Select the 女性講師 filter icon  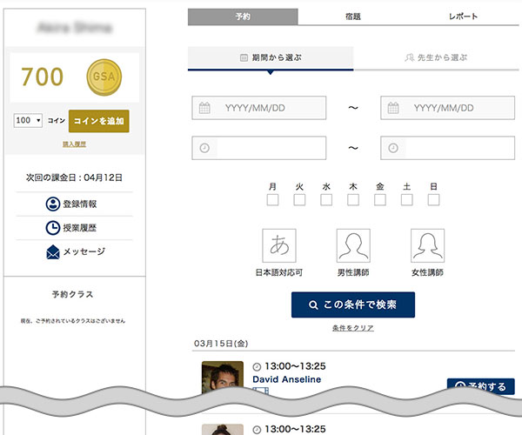[x=427, y=245]
